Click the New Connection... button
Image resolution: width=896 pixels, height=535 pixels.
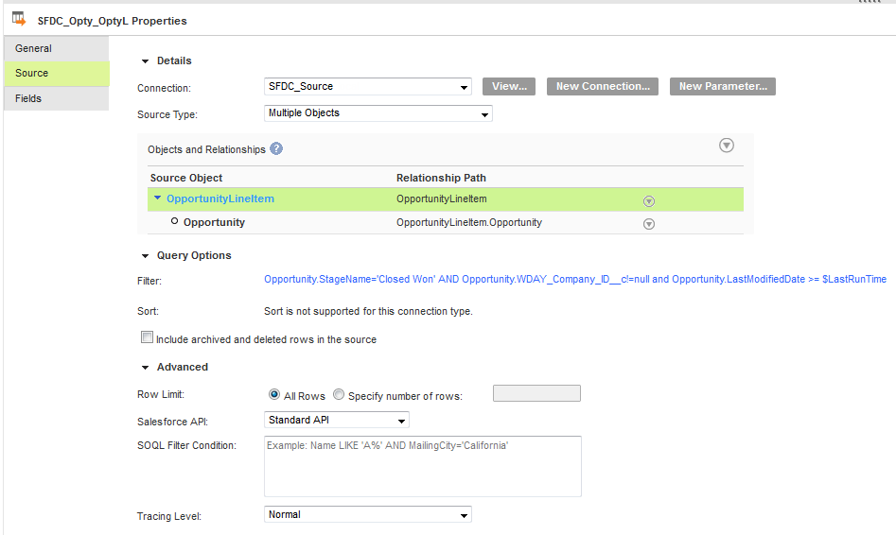pyautogui.click(x=603, y=86)
